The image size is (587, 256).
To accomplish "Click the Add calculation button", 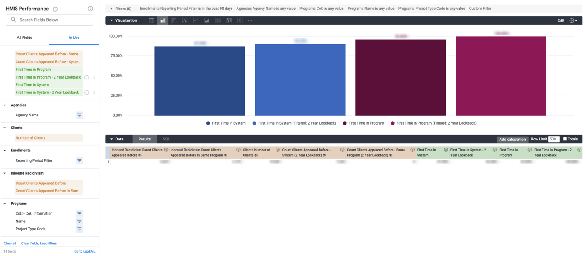I will pyautogui.click(x=512, y=139).
